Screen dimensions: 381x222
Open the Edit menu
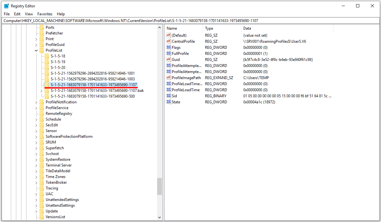point(17,14)
